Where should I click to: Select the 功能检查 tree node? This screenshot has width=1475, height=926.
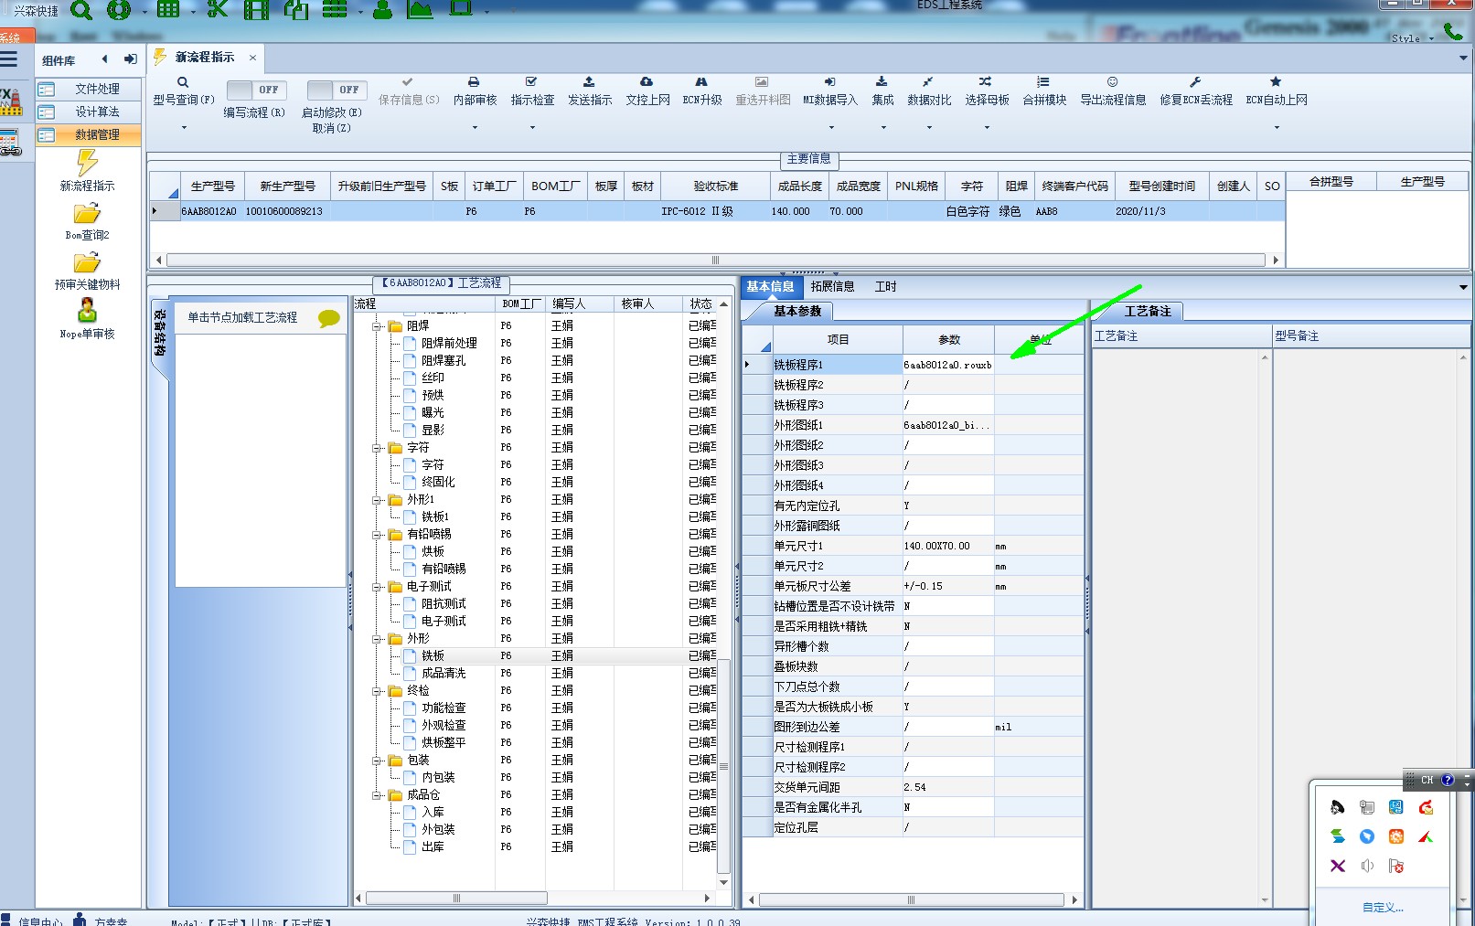coord(444,708)
